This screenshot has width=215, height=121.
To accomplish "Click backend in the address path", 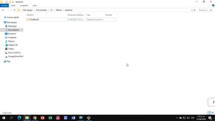I will (69, 10).
